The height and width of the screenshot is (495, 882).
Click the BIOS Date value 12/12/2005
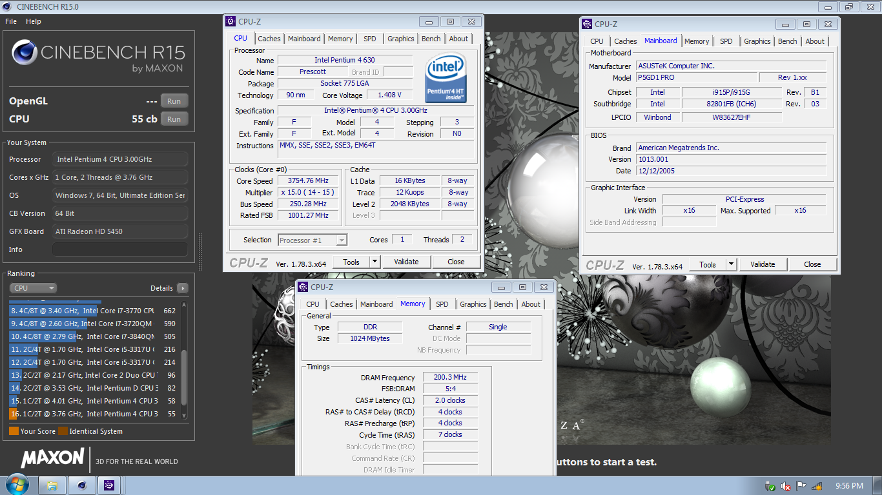point(731,171)
